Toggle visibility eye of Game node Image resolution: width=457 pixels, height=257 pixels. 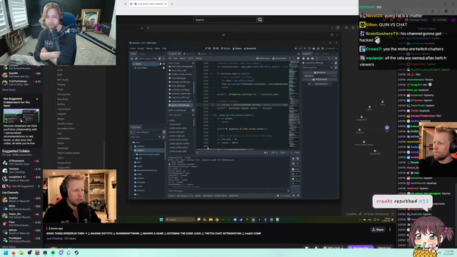coord(164,64)
